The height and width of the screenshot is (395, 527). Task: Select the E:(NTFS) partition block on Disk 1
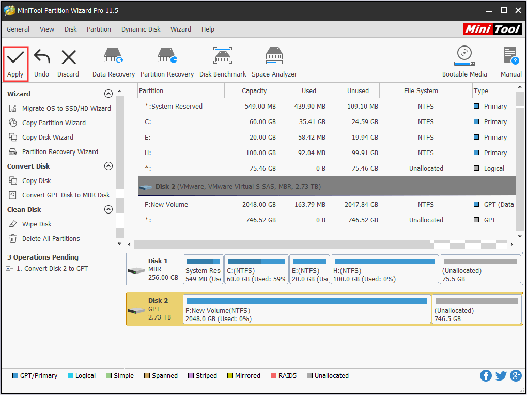[x=309, y=269]
